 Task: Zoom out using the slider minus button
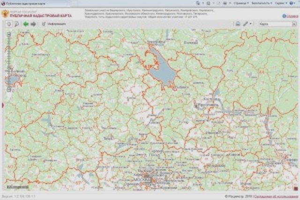9,89
